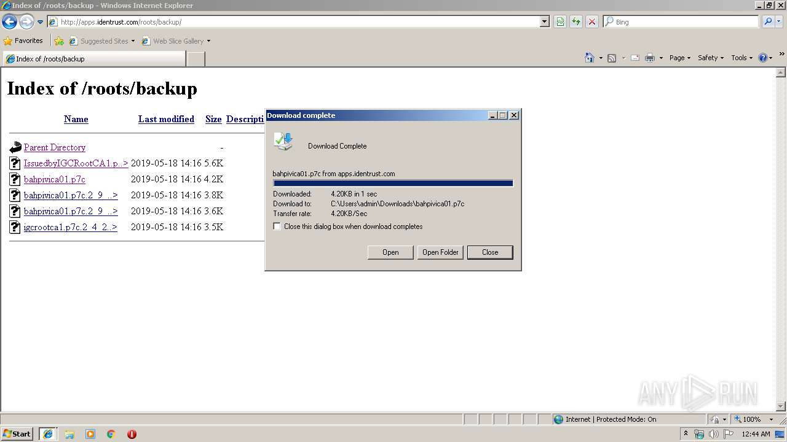Open search provider dropdown arrow
787x442 pixels.
click(x=780, y=21)
